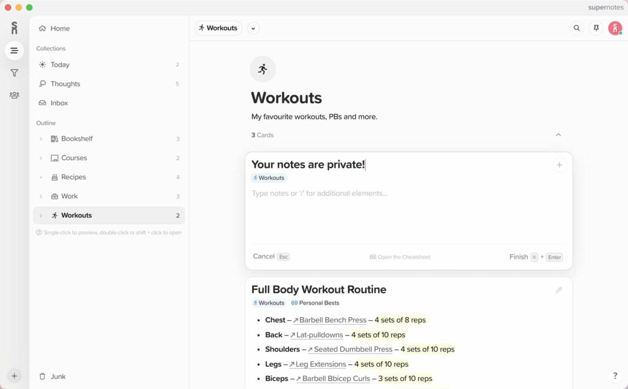Open dropdown arrow next to Workouts tab
The image size is (628, 389).
[x=253, y=28]
